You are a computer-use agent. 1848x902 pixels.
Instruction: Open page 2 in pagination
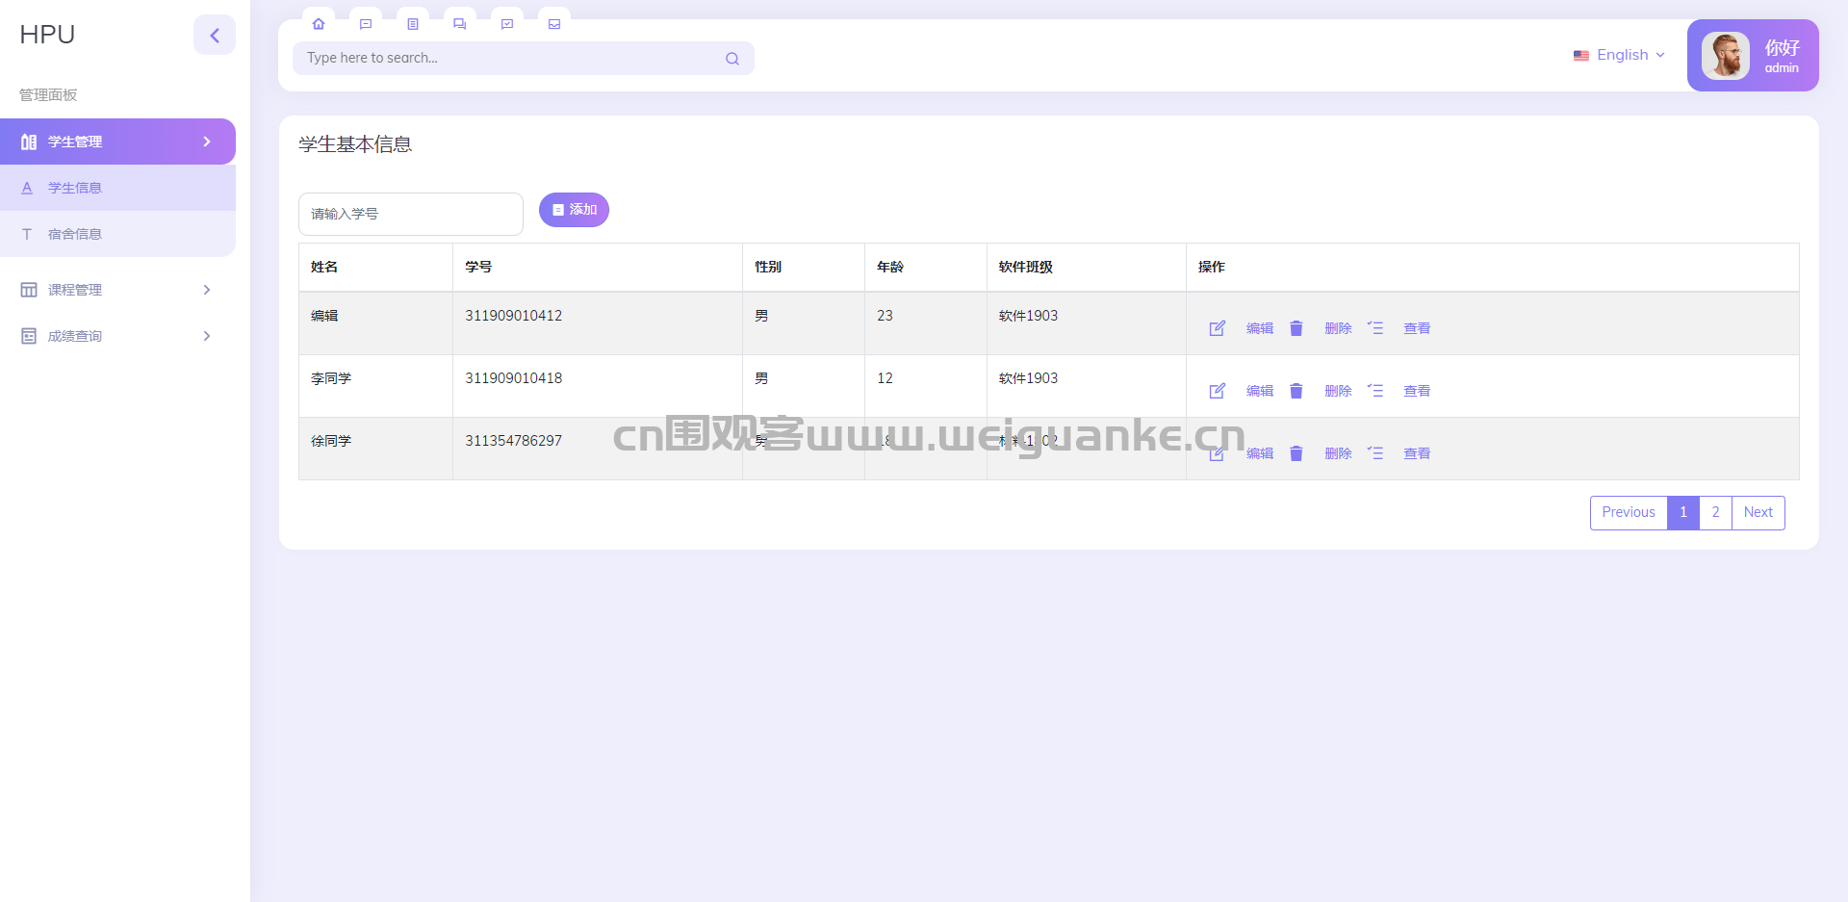point(1715,513)
